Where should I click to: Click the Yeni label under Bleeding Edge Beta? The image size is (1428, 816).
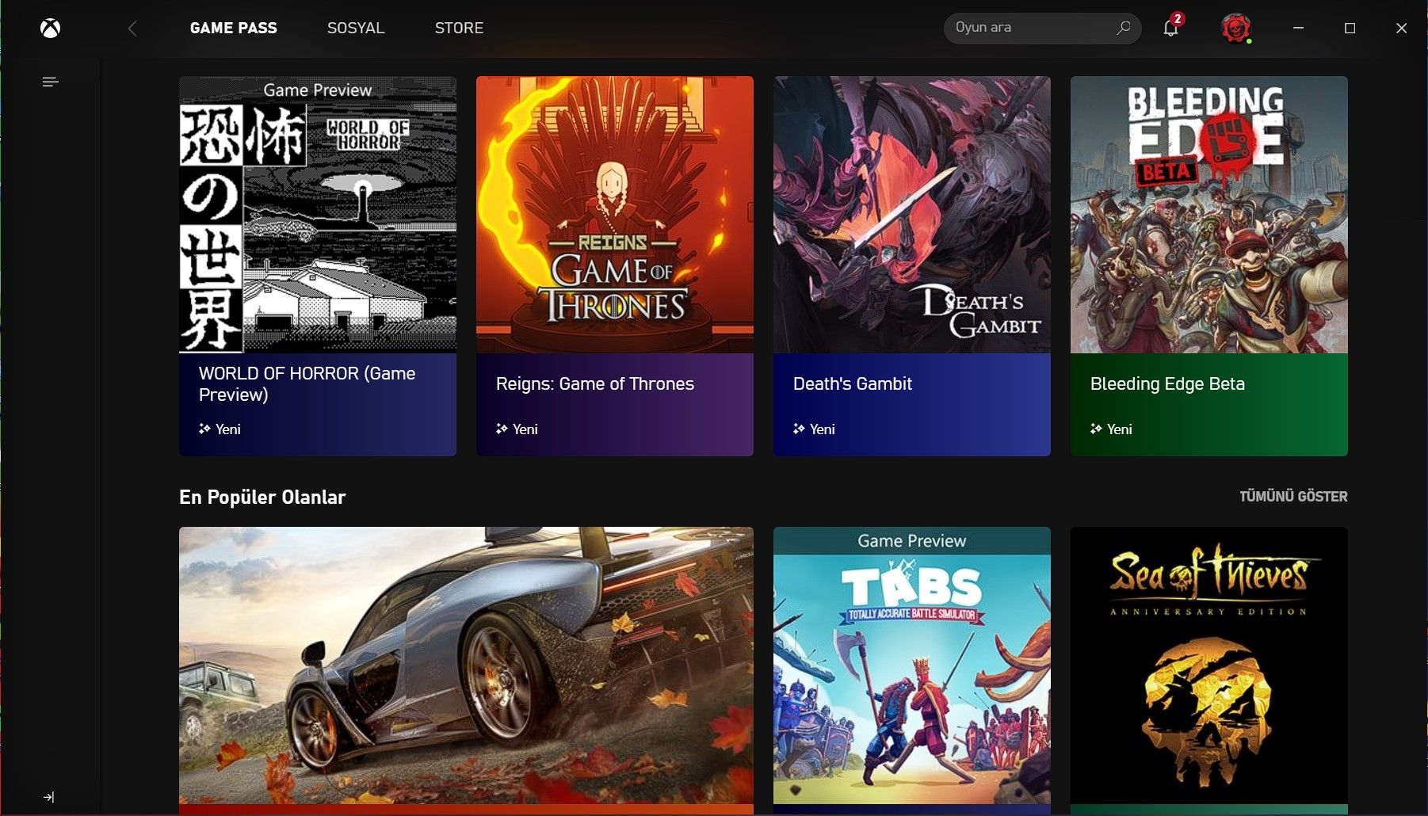click(x=1119, y=429)
